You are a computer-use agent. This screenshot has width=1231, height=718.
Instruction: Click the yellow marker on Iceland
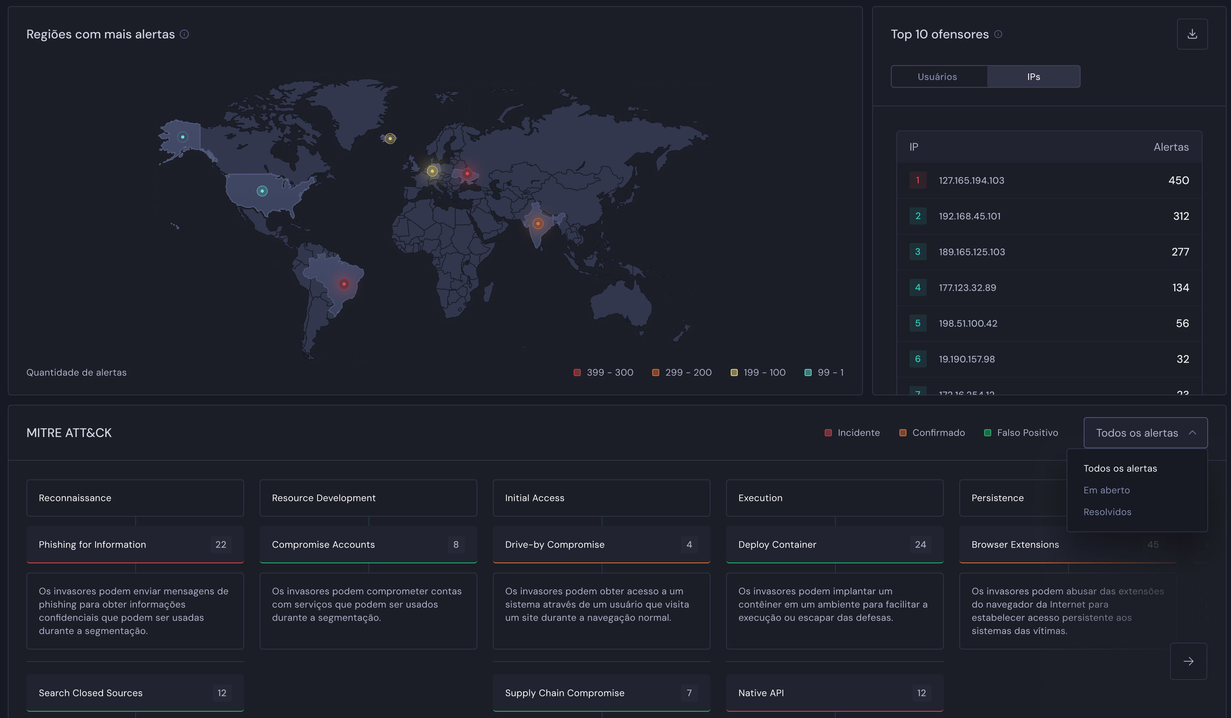click(390, 139)
